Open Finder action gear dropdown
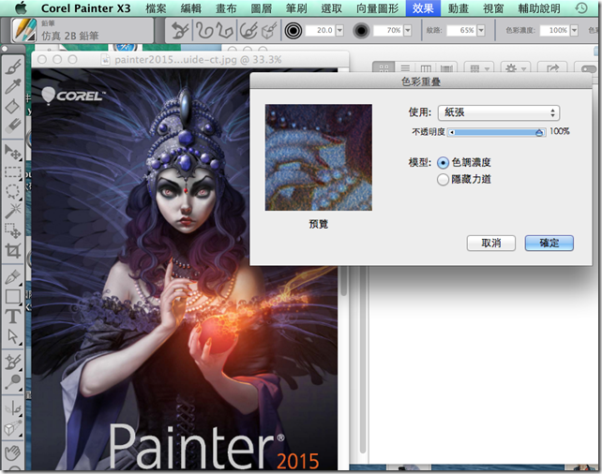The image size is (602, 474). [x=516, y=68]
